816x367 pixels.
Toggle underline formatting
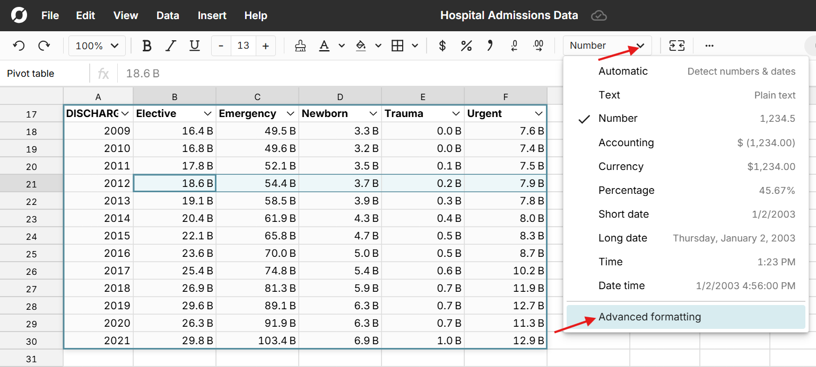point(194,46)
